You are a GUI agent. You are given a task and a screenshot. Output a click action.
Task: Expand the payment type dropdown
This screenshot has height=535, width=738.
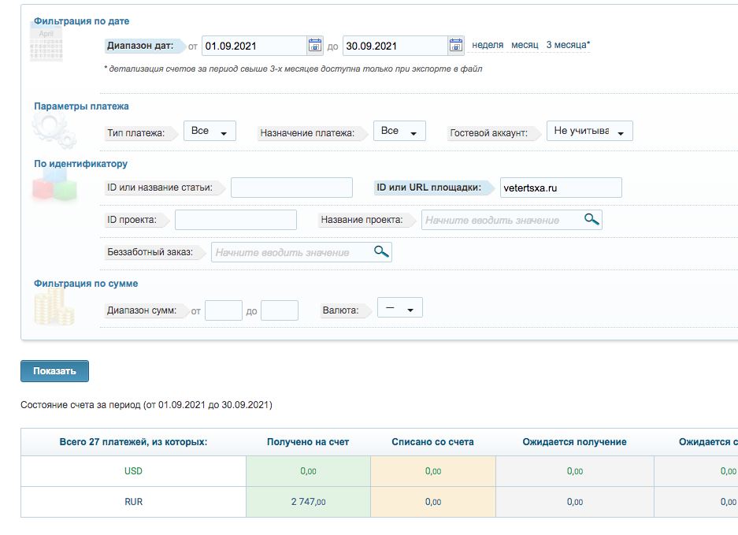[210, 132]
